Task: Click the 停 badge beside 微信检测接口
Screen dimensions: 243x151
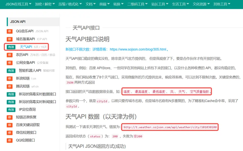Action: coord(10,133)
